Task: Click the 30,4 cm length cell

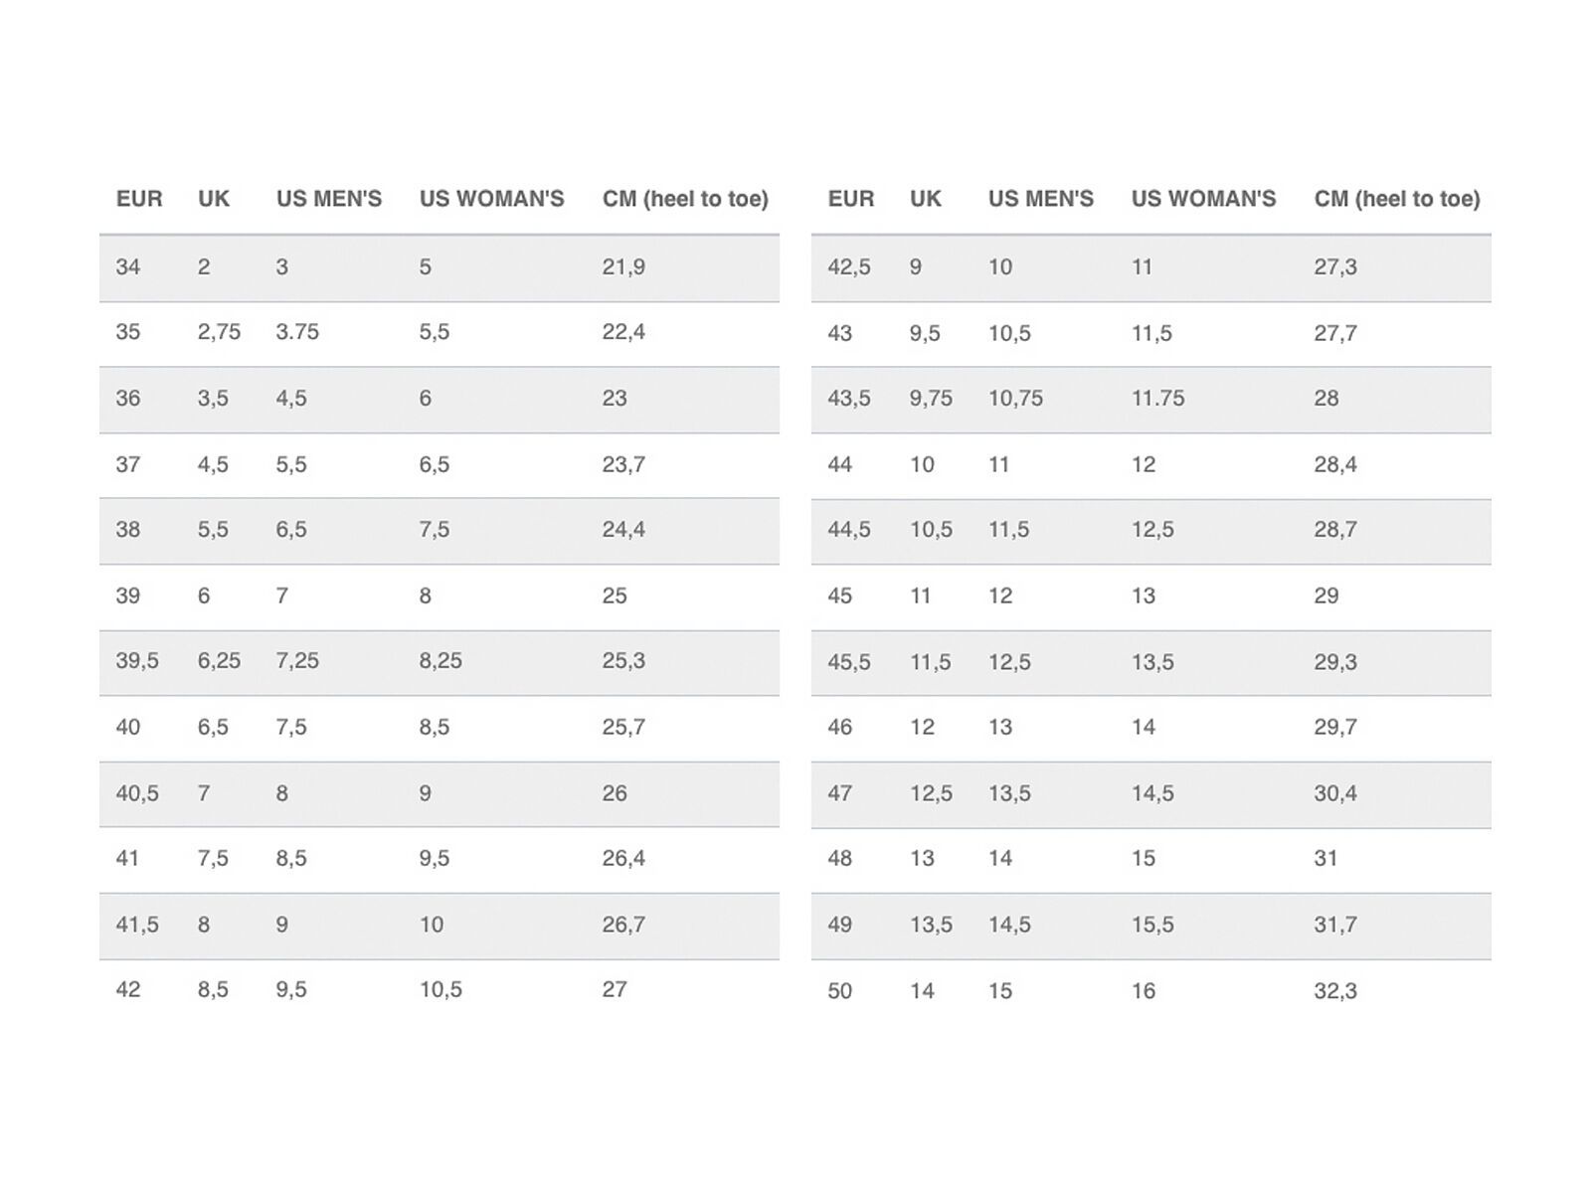Action: coord(1335,793)
